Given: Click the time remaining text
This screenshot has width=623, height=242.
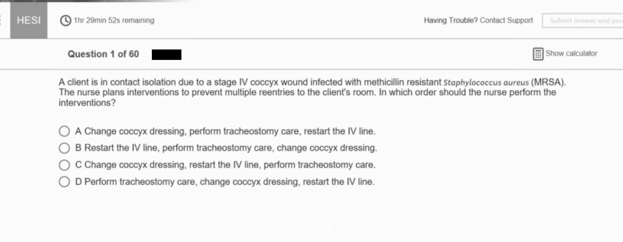Looking at the screenshot, I should [114, 20].
